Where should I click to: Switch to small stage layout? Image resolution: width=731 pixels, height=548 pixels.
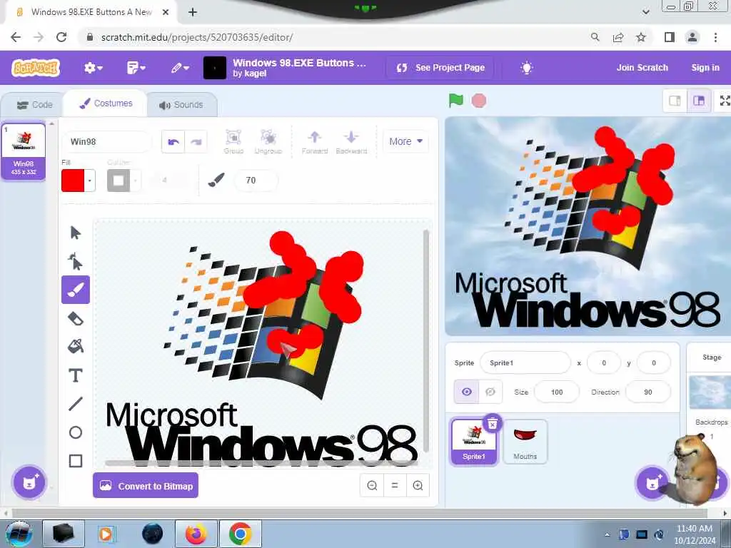point(675,101)
